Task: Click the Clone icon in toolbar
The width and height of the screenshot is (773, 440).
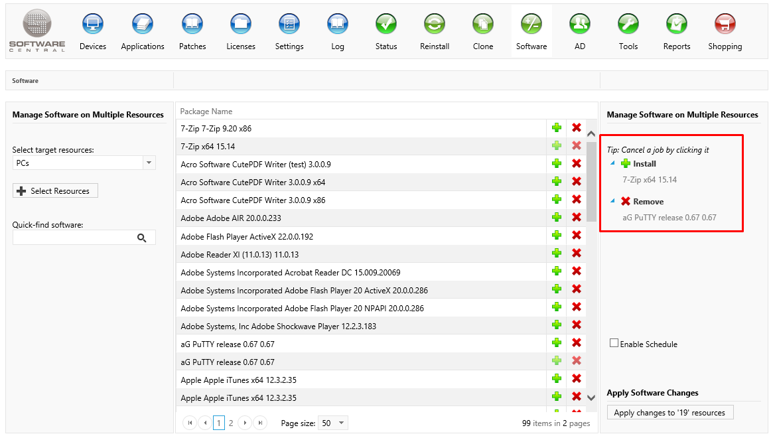Action: point(483,25)
